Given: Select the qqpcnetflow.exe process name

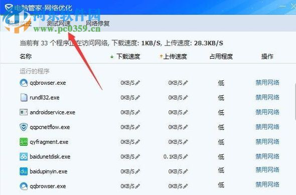Looking at the screenshot, I should pyautogui.click(x=50, y=127).
